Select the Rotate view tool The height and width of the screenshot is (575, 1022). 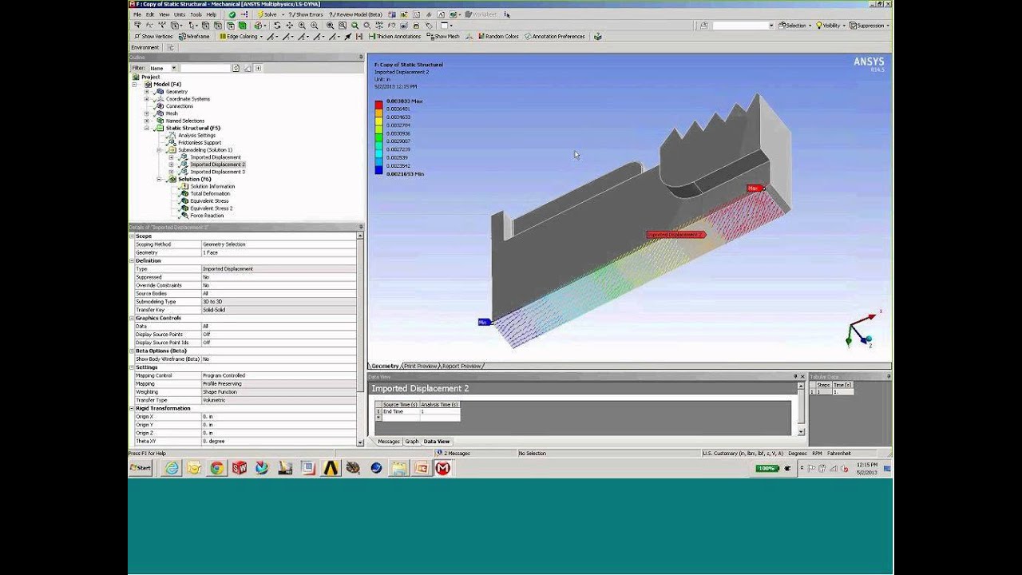tap(277, 25)
